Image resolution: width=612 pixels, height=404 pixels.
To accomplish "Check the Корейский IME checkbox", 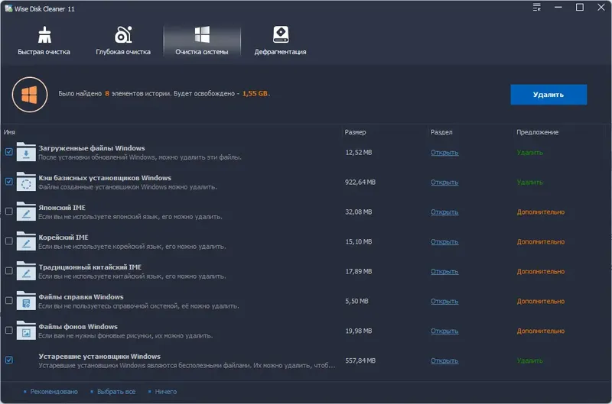I will [9, 241].
